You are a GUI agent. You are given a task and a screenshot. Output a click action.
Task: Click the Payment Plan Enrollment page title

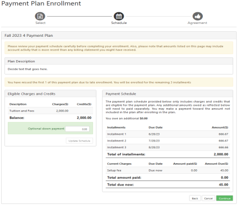41,3
